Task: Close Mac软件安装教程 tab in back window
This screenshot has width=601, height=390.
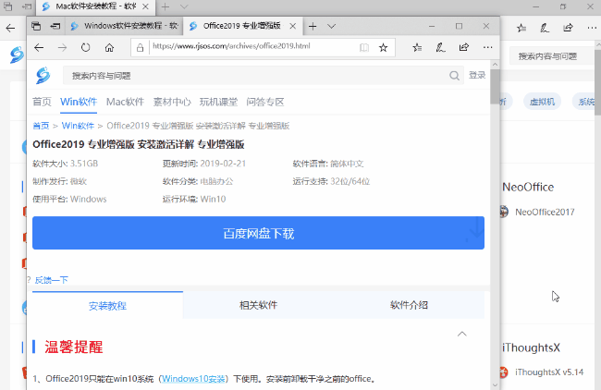Action: [x=145, y=6]
